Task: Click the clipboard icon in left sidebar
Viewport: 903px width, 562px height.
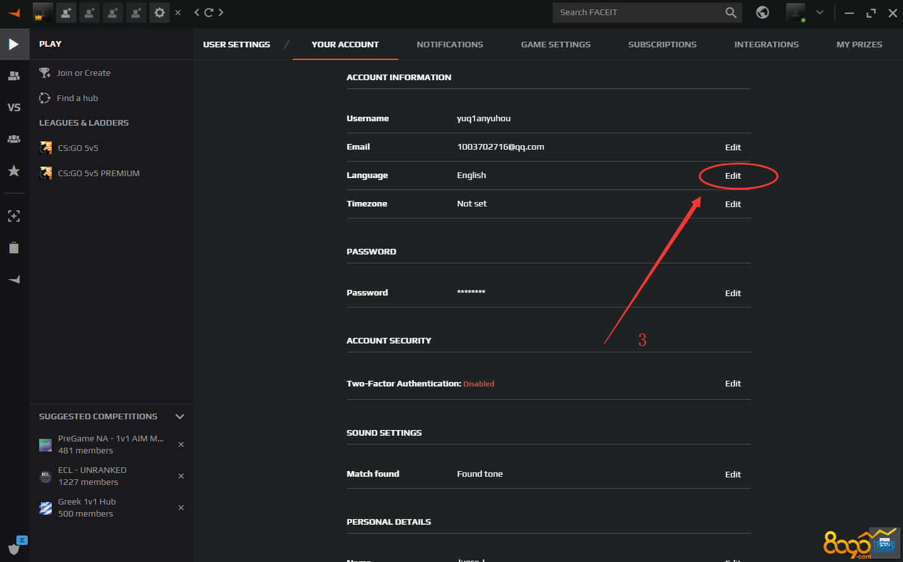Action: coord(14,248)
